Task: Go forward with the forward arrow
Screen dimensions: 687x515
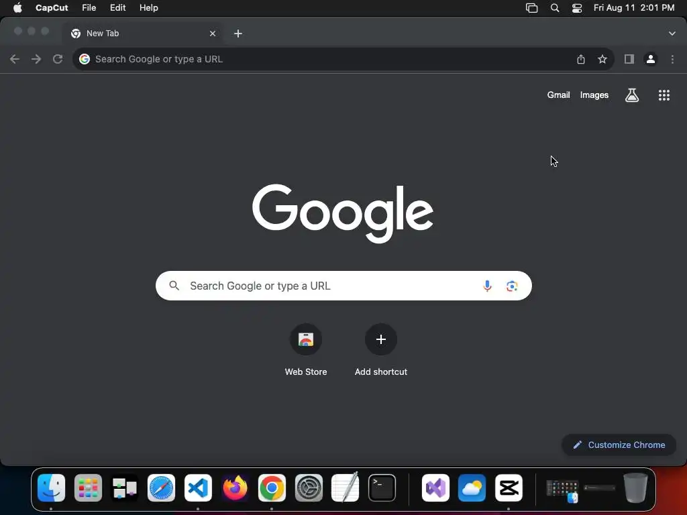Action: [36, 59]
